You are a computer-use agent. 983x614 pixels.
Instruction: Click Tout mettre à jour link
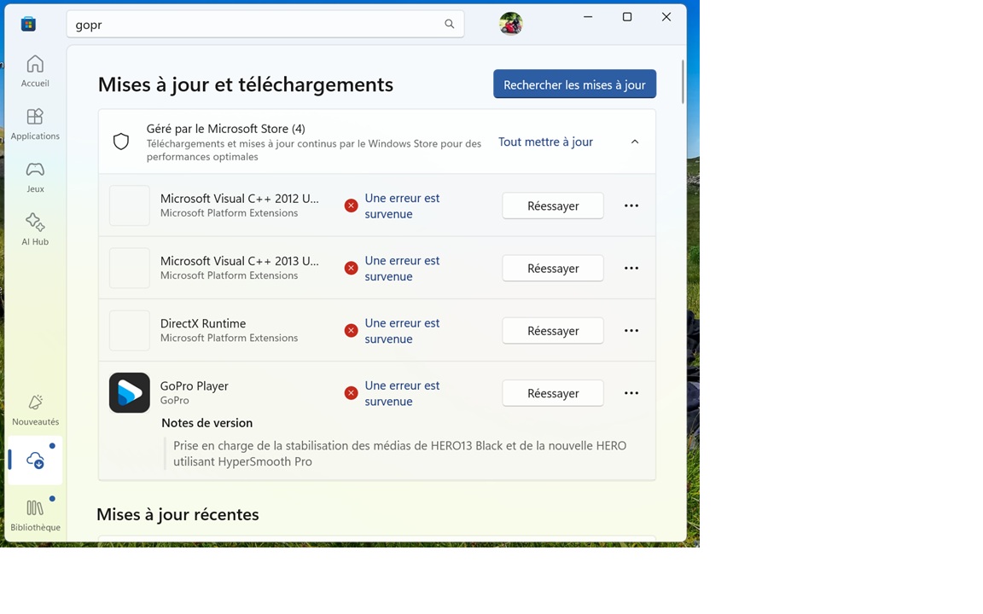[x=545, y=142]
